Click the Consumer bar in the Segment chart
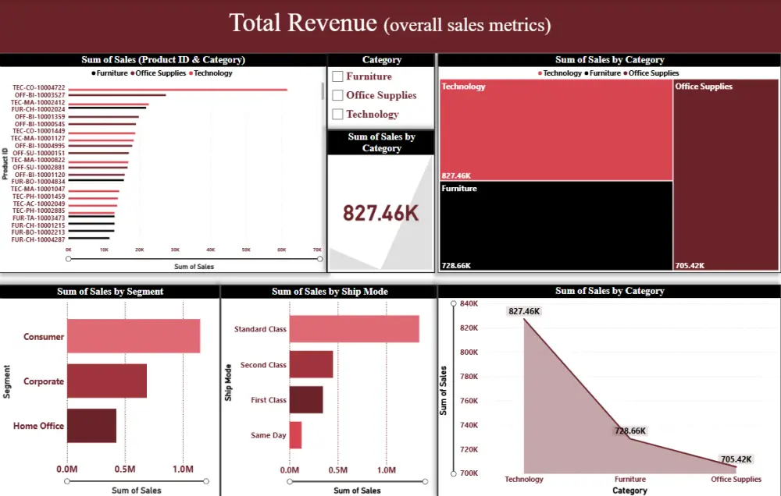The height and width of the screenshot is (496, 781). pos(133,336)
